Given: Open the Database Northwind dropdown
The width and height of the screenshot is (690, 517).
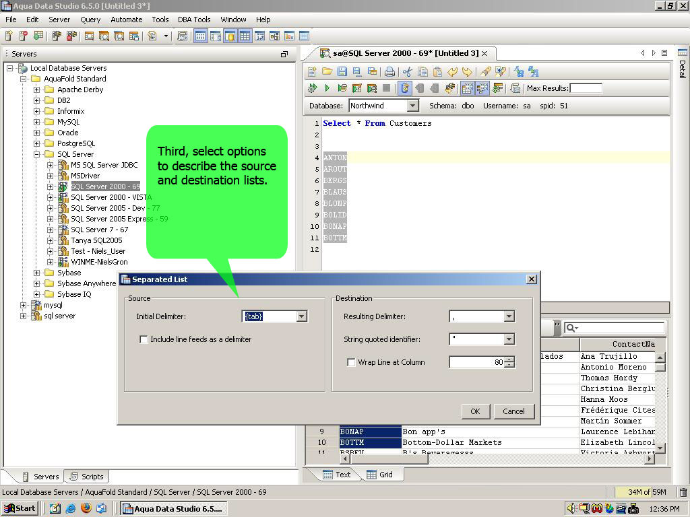Looking at the screenshot, I should tap(412, 106).
